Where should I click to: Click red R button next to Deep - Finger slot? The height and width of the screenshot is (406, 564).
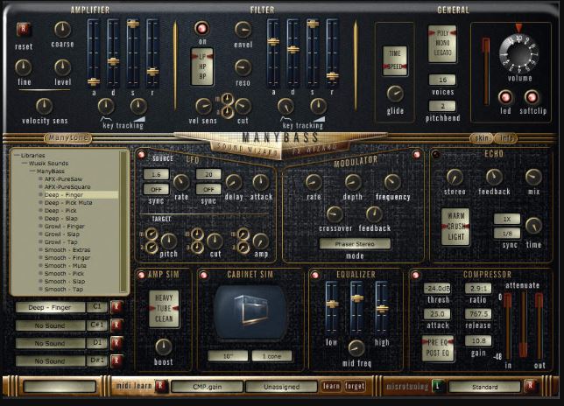tap(116, 307)
